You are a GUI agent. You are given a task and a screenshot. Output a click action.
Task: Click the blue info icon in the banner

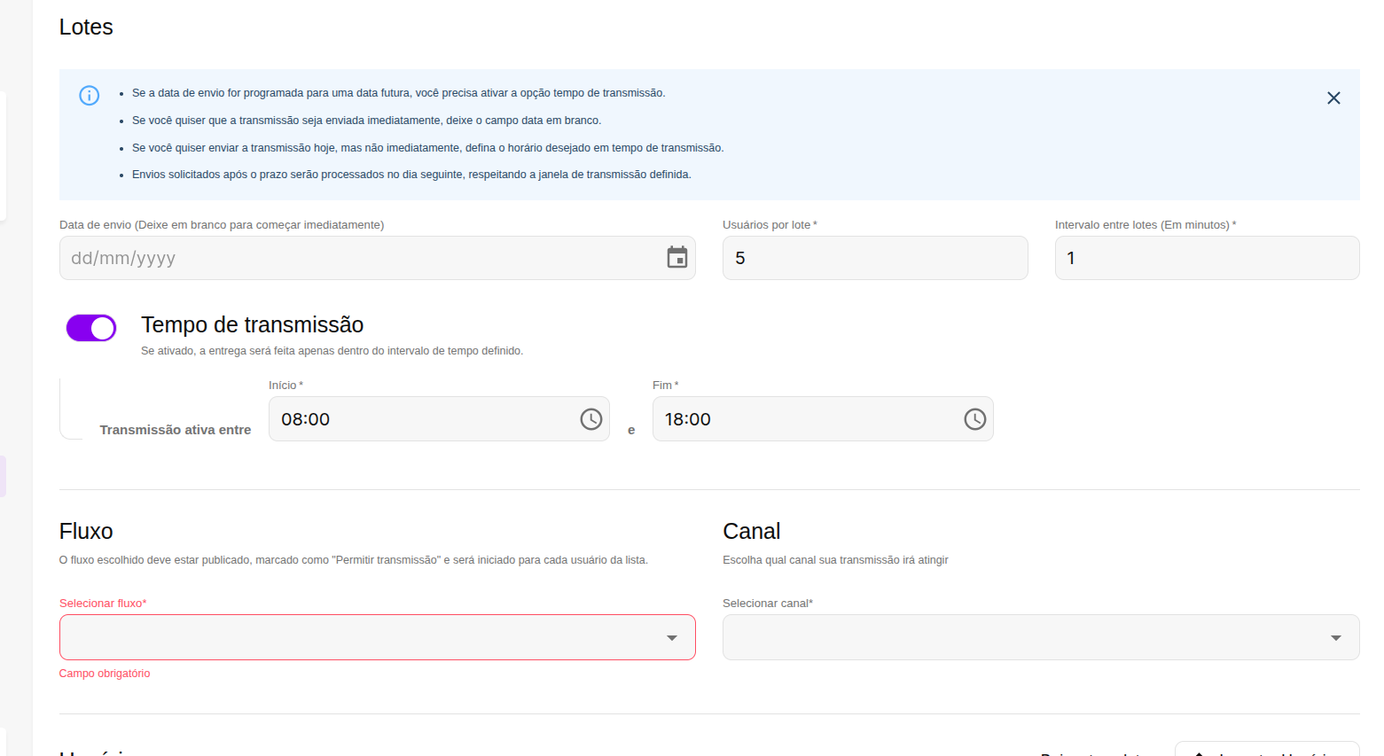click(90, 96)
